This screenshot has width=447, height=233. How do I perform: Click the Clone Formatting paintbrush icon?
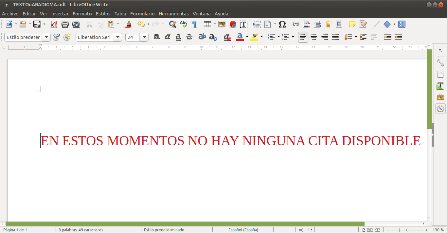click(x=129, y=24)
